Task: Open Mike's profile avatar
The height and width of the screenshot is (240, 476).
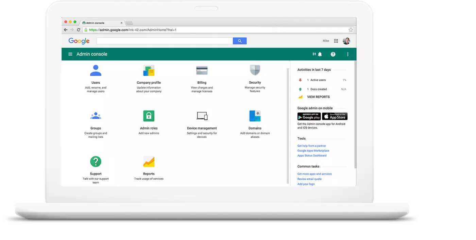Action: pyautogui.click(x=346, y=41)
